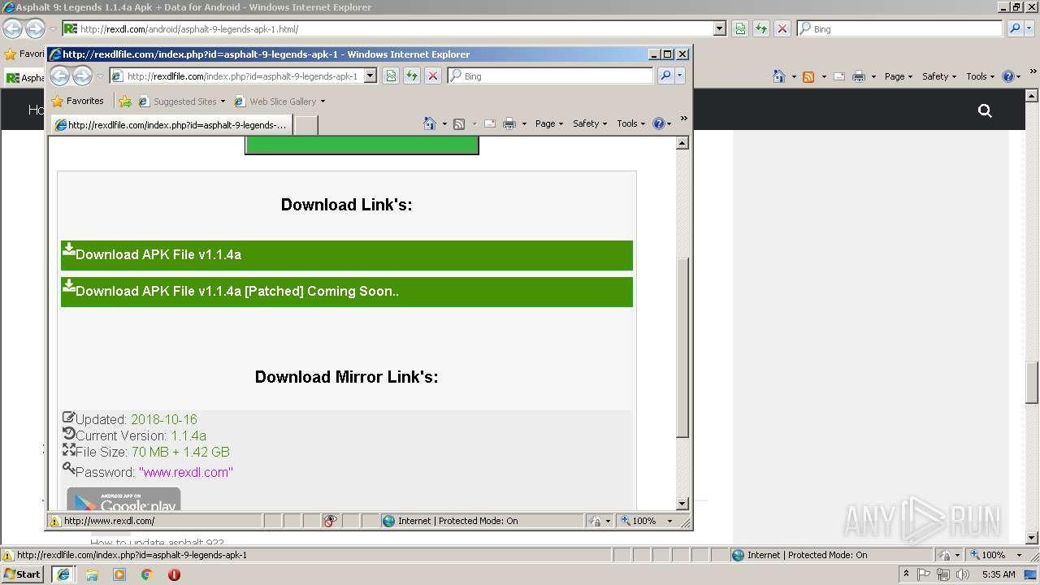Click Opera icon in taskbar

click(174, 574)
